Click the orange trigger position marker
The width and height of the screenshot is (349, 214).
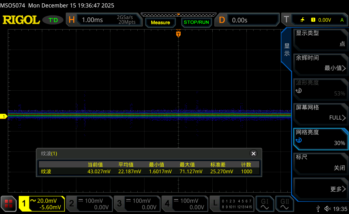pyautogui.click(x=178, y=34)
